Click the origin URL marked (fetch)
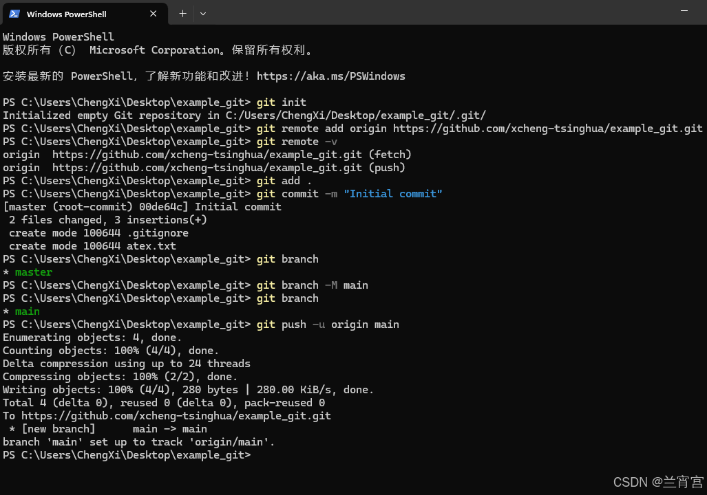 point(207,155)
